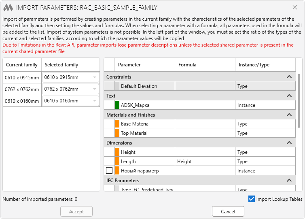Collapse the Text group
Screen dimensions: 305x219
tap(289, 96)
